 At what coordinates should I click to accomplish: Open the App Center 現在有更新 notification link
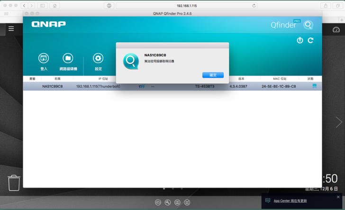click(x=290, y=201)
